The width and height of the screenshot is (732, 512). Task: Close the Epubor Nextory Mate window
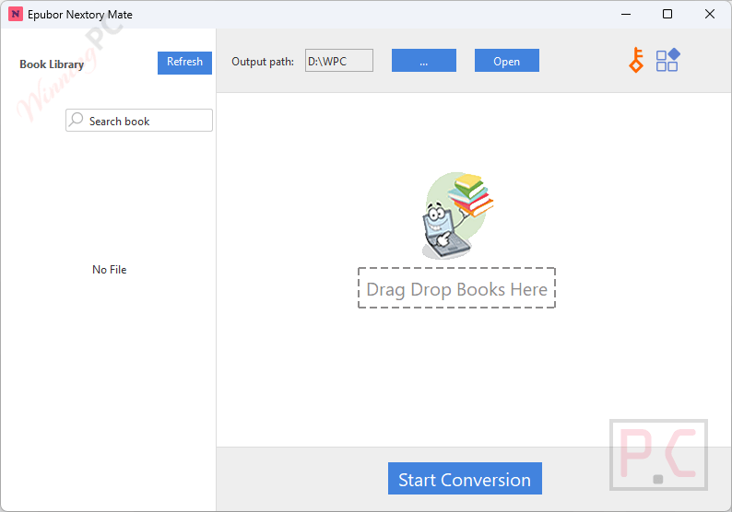pyautogui.click(x=710, y=14)
